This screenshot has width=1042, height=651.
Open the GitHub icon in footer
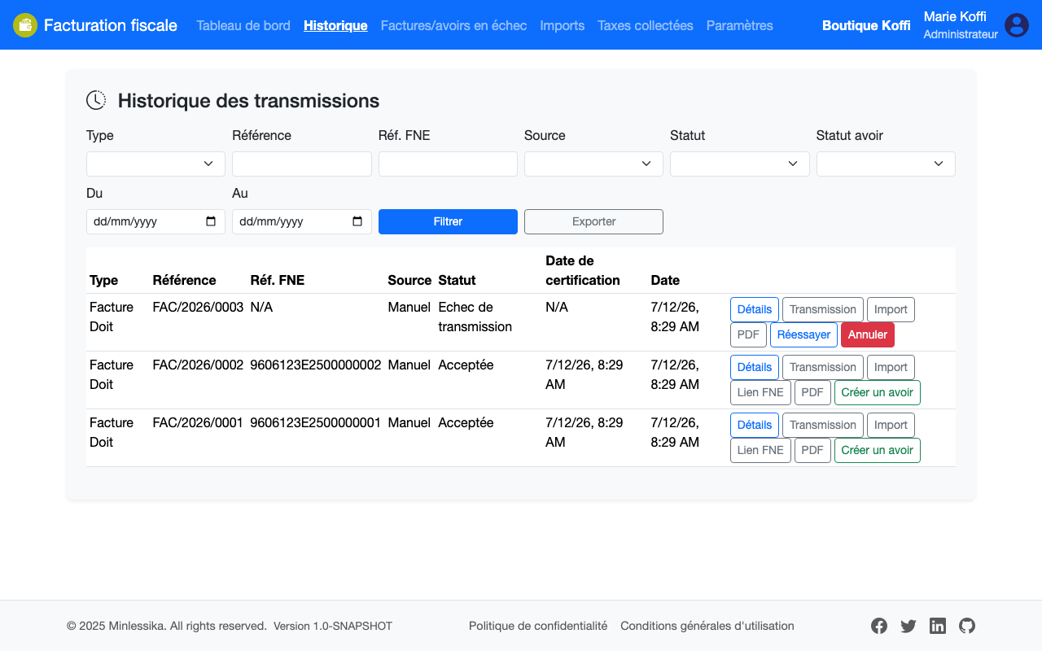[967, 626]
